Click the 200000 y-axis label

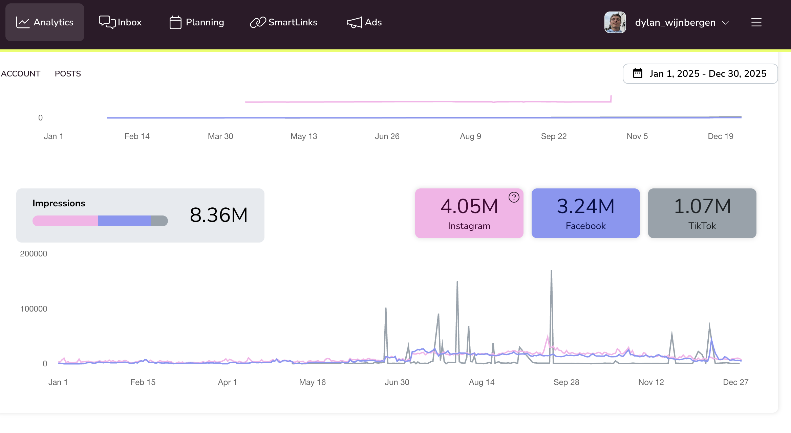point(34,254)
